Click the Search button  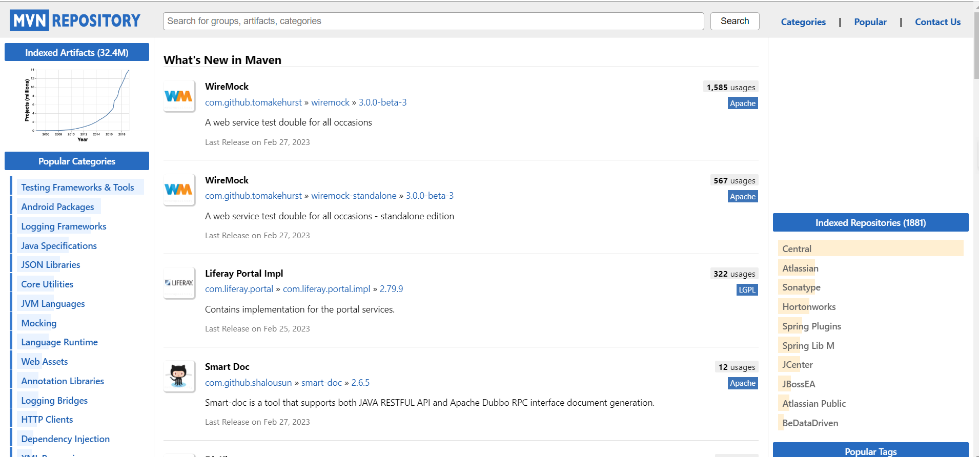coord(735,21)
